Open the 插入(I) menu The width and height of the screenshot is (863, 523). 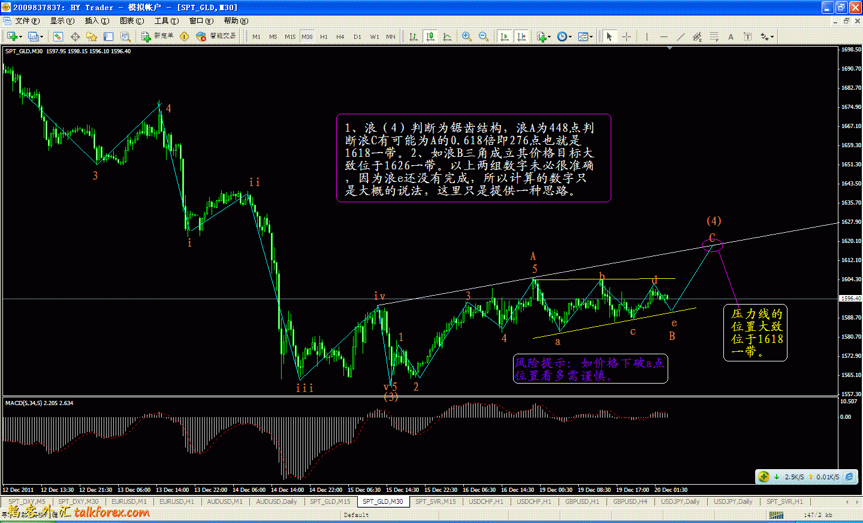click(x=96, y=21)
